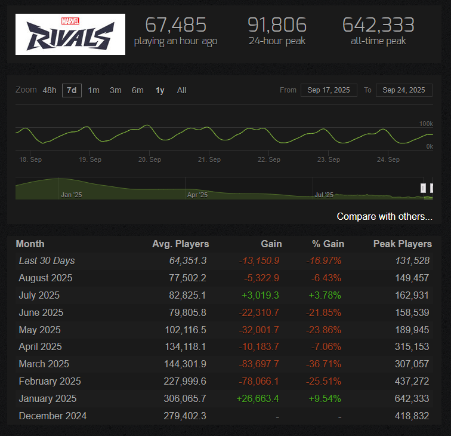Viewport: 451px width, 436px height.
Task: Click average players value 279,402.3
Action: [185, 416]
